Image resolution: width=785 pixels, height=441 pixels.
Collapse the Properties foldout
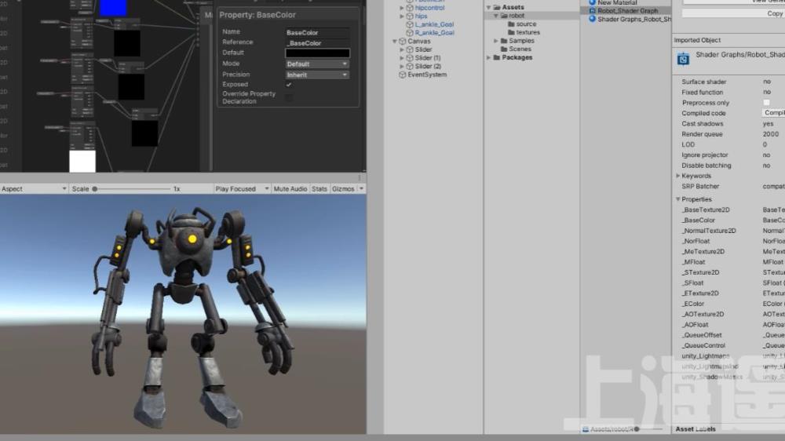[x=678, y=199]
